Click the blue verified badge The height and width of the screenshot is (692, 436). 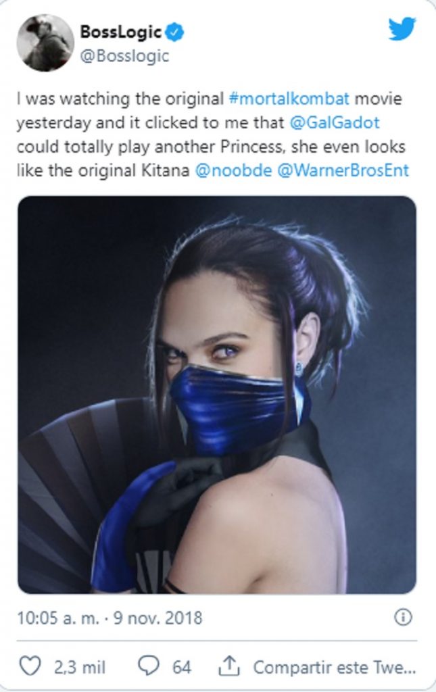[x=175, y=32]
